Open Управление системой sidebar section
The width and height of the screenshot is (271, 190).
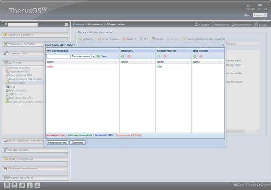(23, 44)
